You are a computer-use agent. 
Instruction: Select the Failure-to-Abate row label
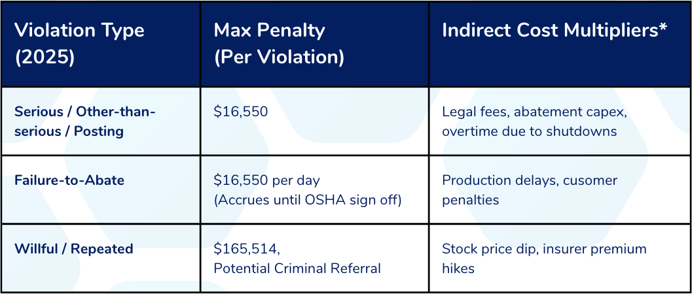[69, 180]
